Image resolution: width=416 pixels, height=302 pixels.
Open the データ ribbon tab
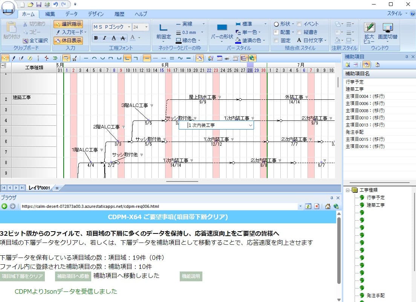[x=71, y=14]
